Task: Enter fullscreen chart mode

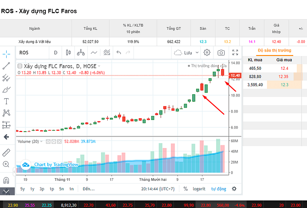Action: (x=235, y=52)
